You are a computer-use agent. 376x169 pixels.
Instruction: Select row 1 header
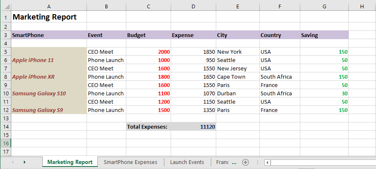(x=5, y=17)
